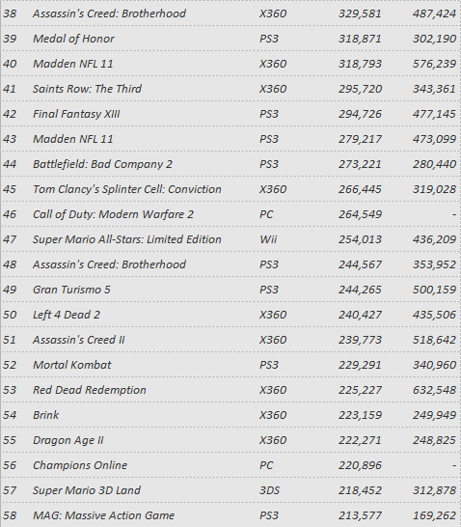Viewport: 461px width, 527px height.
Task: Open Dragon Age II entry
Action: (68, 440)
